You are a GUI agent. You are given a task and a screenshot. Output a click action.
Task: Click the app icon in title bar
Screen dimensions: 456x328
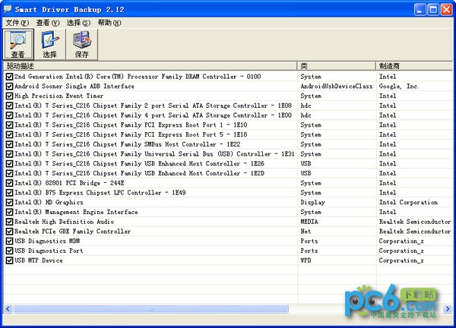[x=8, y=9]
